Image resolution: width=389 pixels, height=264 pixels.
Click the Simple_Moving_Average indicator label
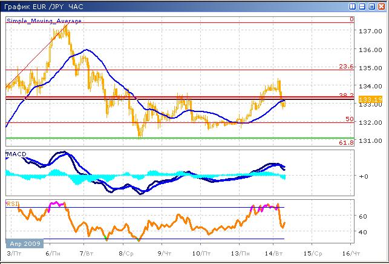44,21
